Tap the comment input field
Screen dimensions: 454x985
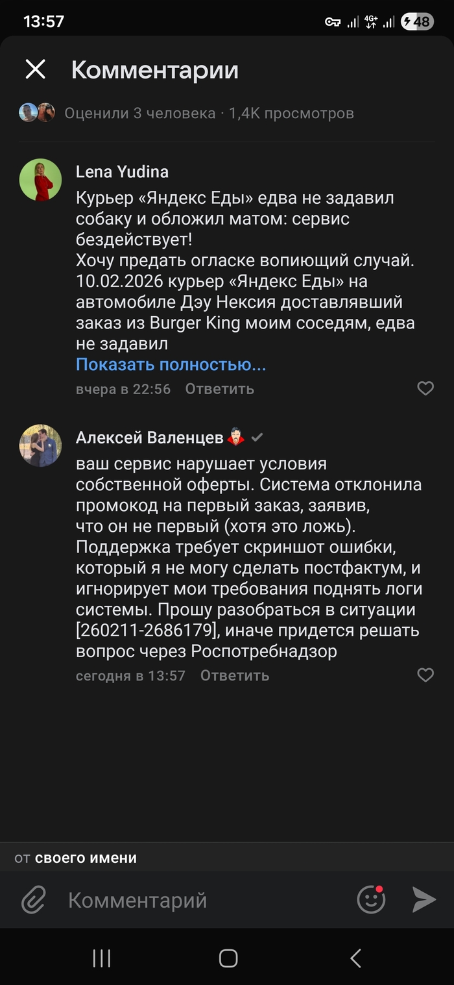(x=195, y=900)
